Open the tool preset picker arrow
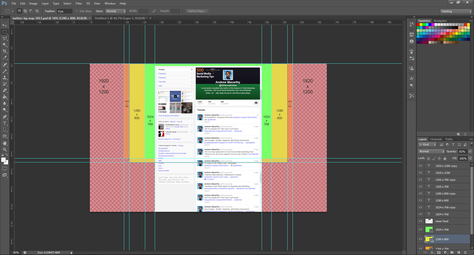The image size is (474, 255). pyautogui.click(x=13, y=11)
